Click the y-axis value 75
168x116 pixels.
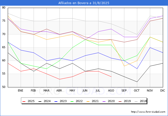4,21
